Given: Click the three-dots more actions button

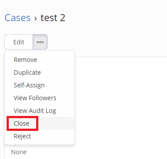Looking at the screenshot, I should click(x=40, y=42).
